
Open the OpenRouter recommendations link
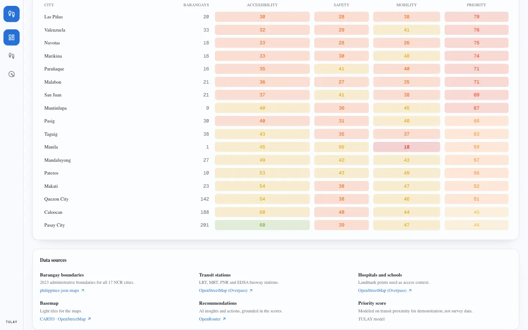(x=212, y=319)
